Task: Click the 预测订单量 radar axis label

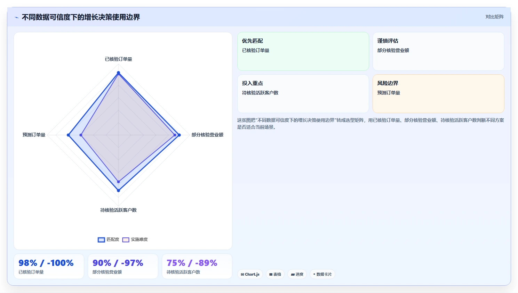Action: 34,135
